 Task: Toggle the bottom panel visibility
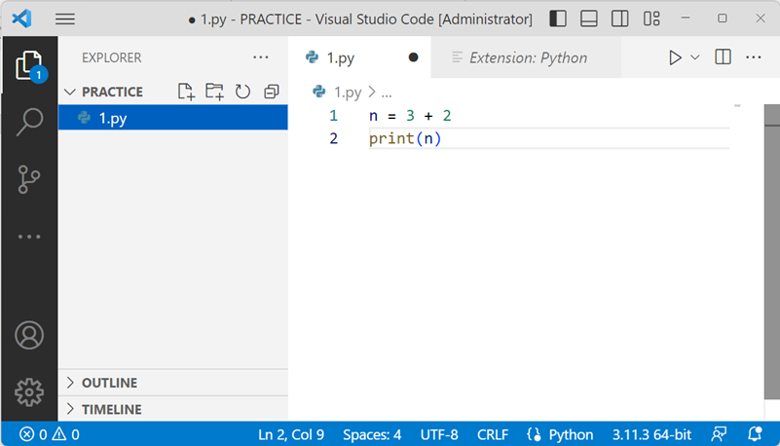tap(589, 19)
